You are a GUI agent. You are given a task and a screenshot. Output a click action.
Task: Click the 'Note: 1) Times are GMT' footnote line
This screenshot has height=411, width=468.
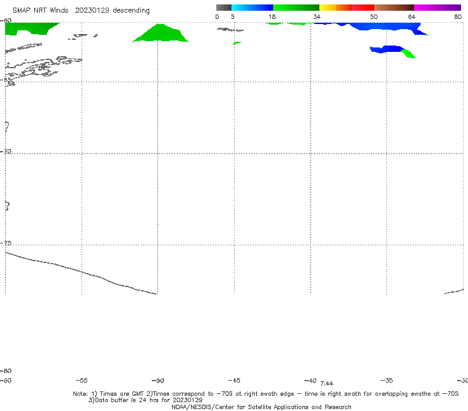coord(266,394)
